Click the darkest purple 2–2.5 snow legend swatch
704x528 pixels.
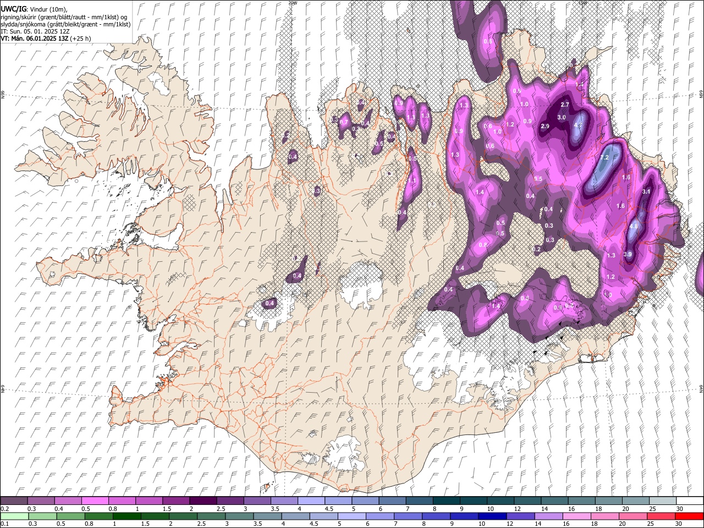click(x=203, y=501)
